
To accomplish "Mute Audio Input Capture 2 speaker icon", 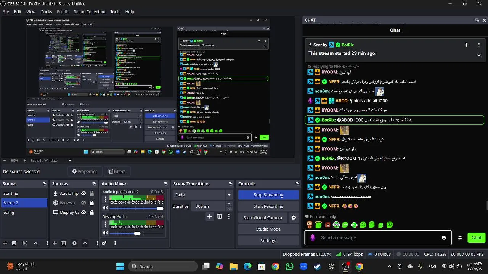I will click(x=106, y=208).
